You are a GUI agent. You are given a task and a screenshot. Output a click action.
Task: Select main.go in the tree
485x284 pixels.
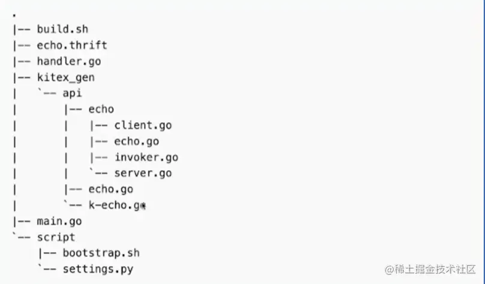pyautogui.click(x=59, y=221)
